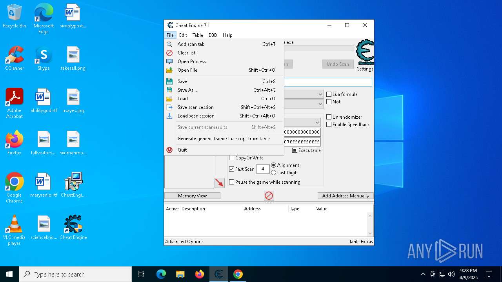The height and width of the screenshot is (282, 502).
Task: Open the Help menu
Action: (x=227, y=35)
